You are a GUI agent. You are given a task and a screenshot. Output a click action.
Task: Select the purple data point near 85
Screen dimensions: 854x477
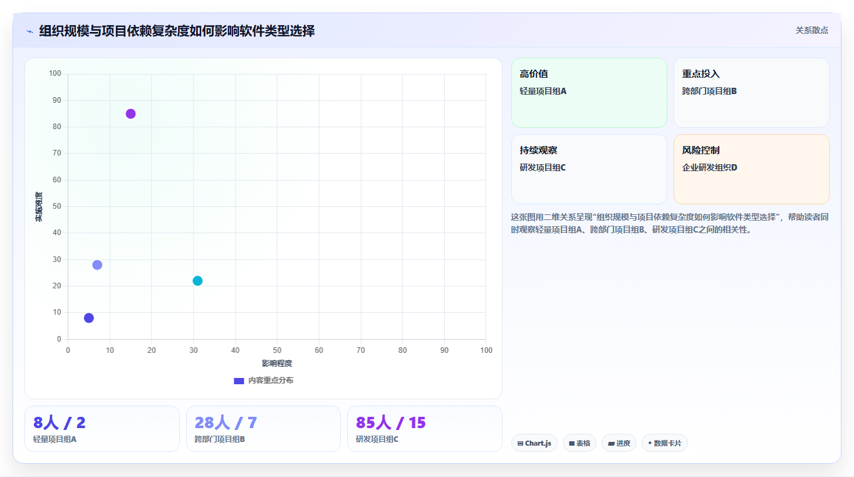[x=130, y=113]
